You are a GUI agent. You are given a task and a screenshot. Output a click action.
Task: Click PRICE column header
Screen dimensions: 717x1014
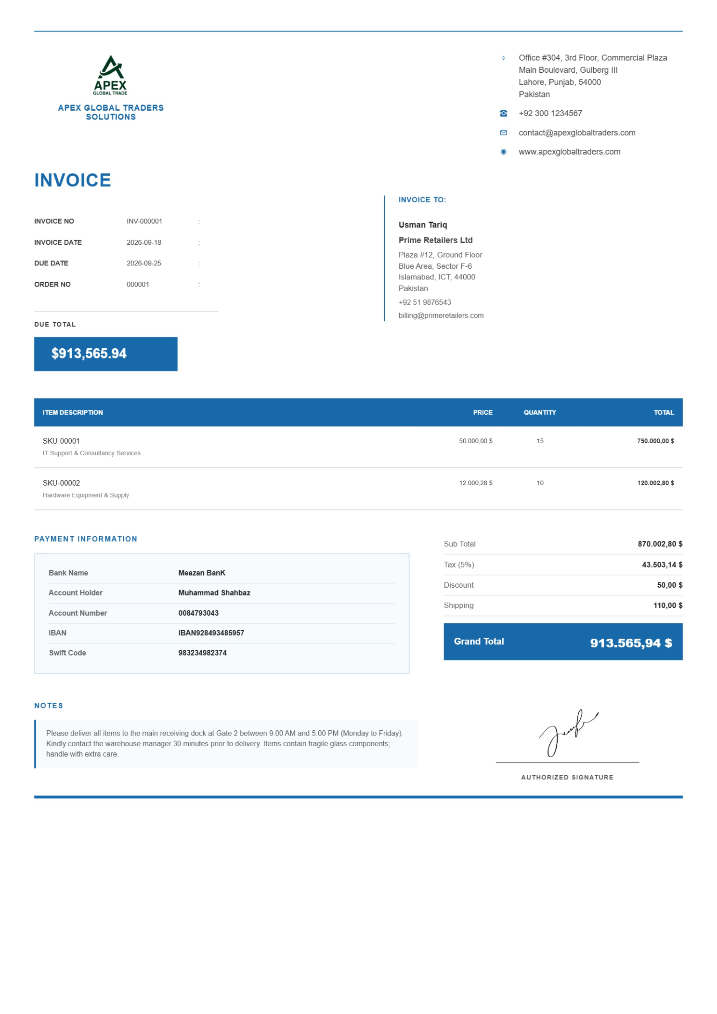pyautogui.click(x=482, y=412)
